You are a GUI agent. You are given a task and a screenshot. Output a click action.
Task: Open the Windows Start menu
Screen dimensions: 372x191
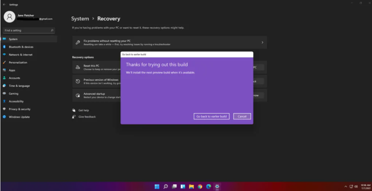[157, 186]
